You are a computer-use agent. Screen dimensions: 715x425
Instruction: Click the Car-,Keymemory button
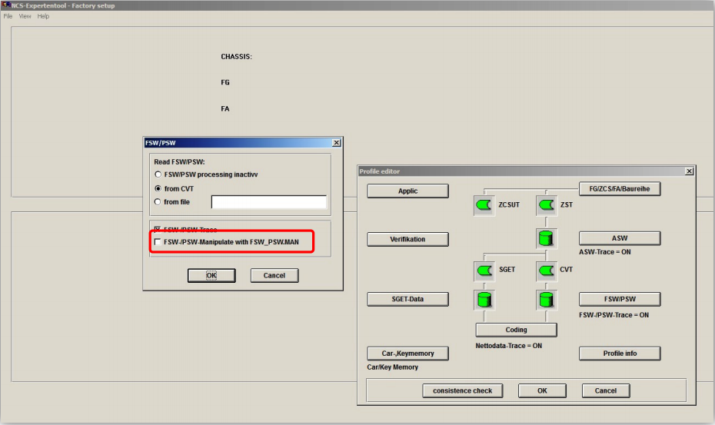[x=407, y=354]
